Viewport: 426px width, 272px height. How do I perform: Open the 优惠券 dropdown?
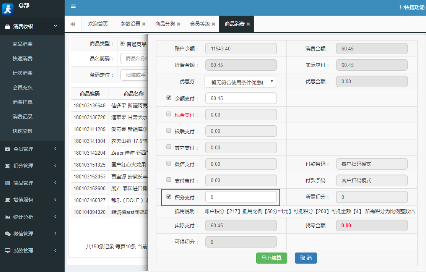pos(241,81)
